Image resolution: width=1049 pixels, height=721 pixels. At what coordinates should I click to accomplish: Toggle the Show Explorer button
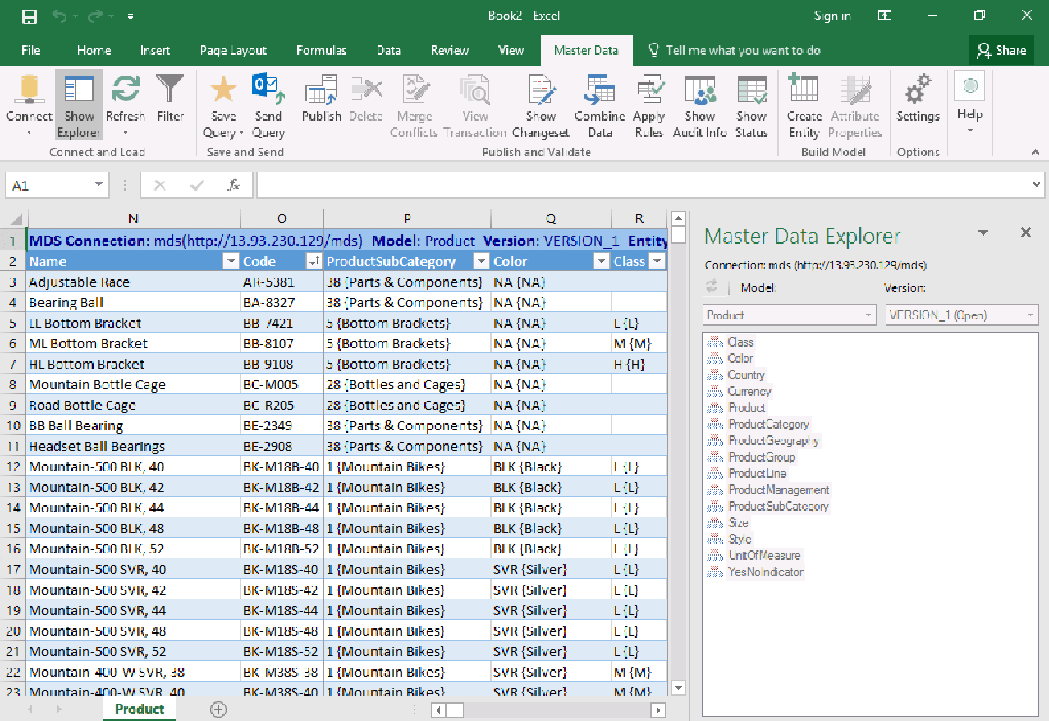(x=79, y=105)
